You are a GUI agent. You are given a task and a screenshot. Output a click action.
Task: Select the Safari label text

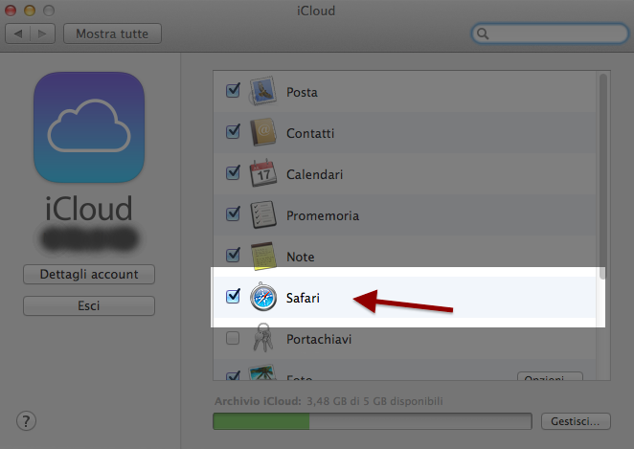tap(303, 299)
